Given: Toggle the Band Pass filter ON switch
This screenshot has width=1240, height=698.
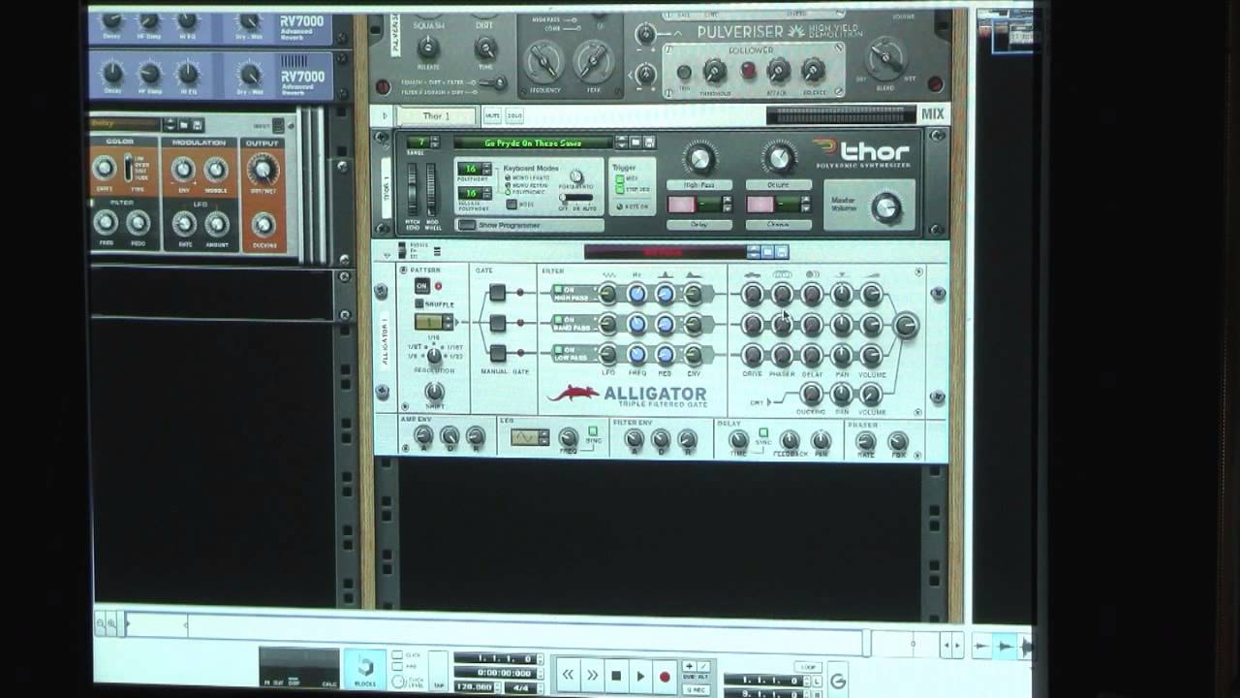Looking at the screenshot, I should (x=558, y=319).
